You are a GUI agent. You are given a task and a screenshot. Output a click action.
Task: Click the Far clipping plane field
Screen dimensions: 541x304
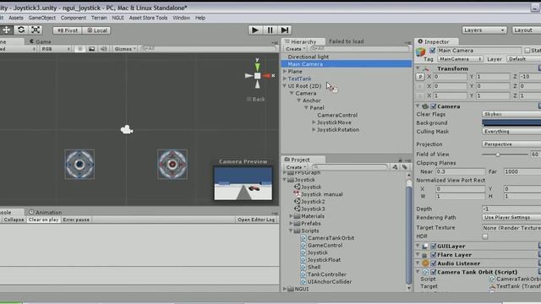click(x=522, y=171)
